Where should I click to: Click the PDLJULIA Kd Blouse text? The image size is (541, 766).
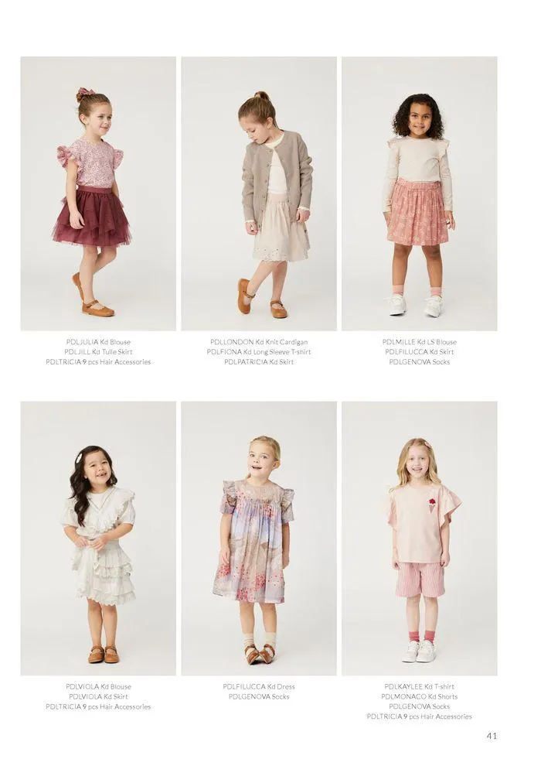coord(98,342)
